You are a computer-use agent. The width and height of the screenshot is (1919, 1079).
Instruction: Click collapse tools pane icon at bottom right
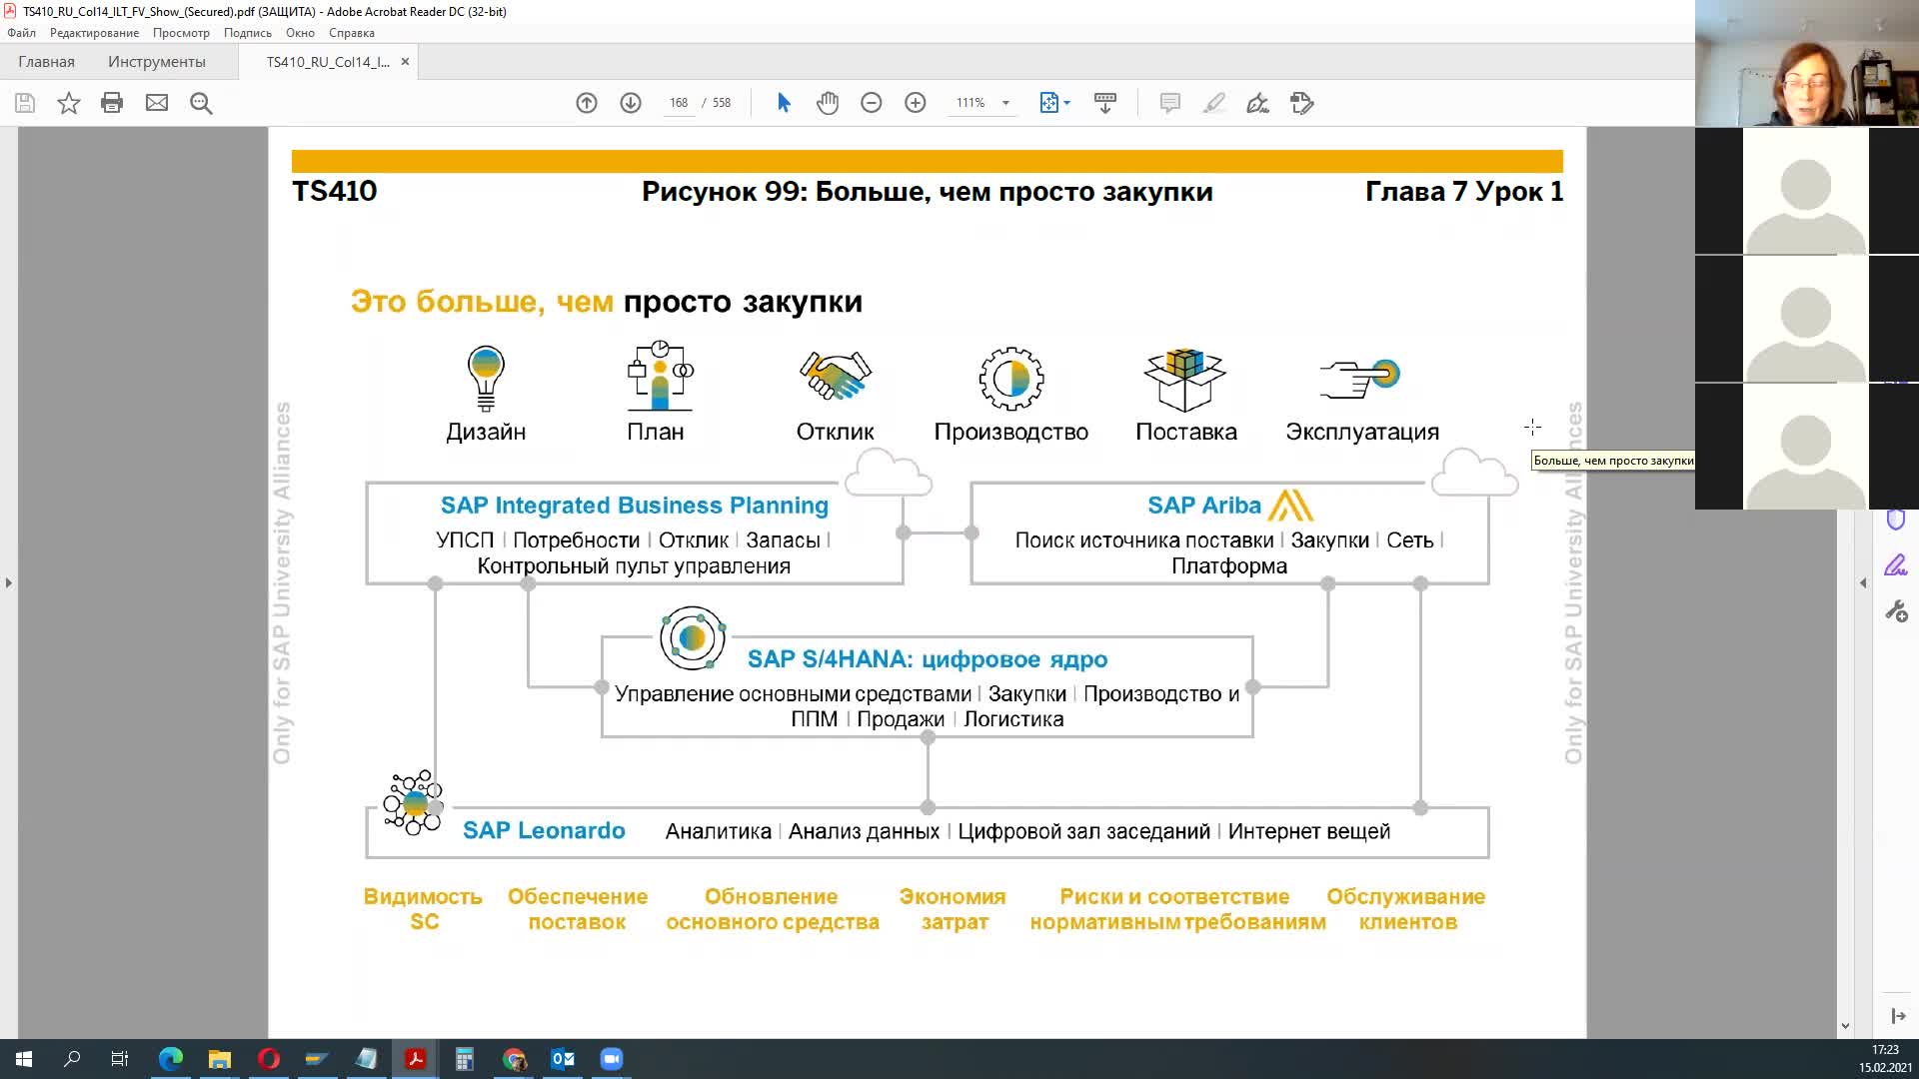tap(1898, 1016)
